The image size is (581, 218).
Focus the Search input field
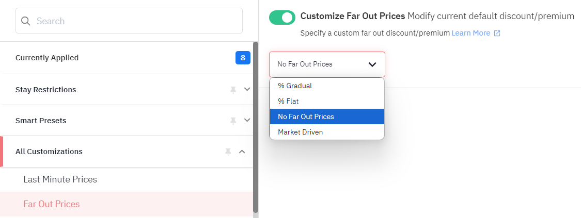(x=129, y=21)
